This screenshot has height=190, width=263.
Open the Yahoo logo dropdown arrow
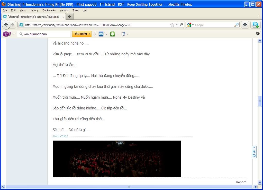(14, 34)
